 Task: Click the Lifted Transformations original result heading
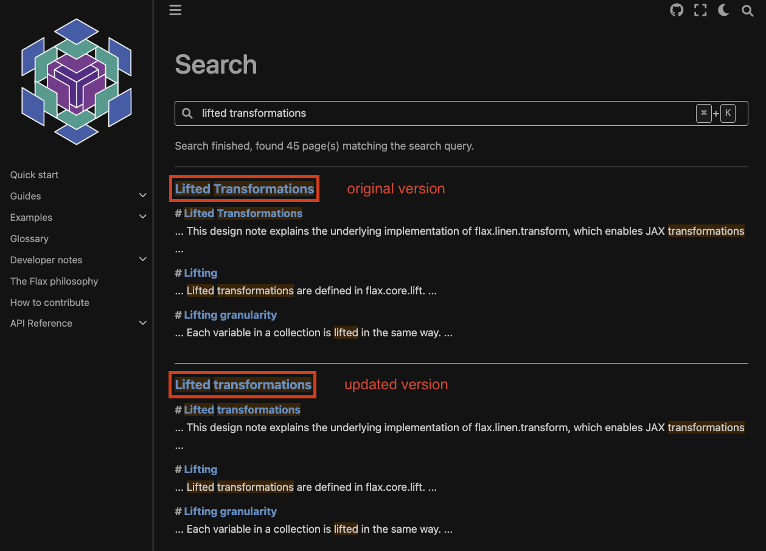[x=243, y=189]
